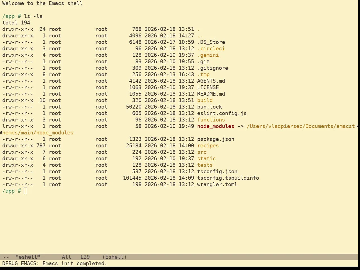Select the package.json file name

pos(216,139)
